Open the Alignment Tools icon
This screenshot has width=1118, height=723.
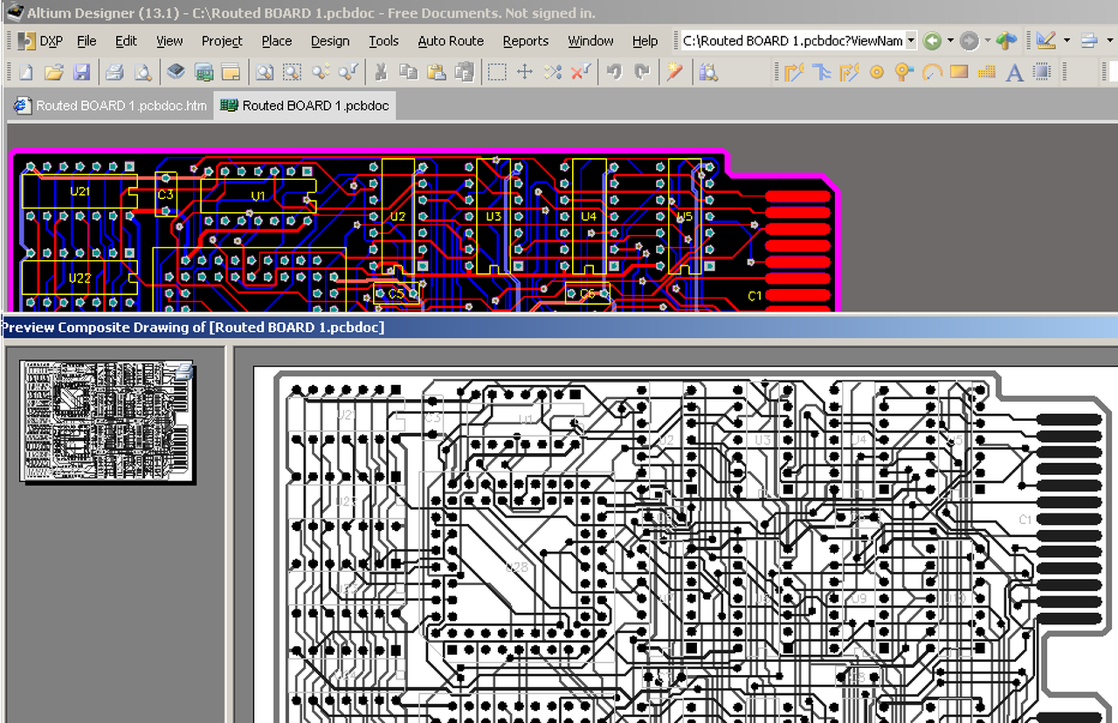click(1089, 40)
